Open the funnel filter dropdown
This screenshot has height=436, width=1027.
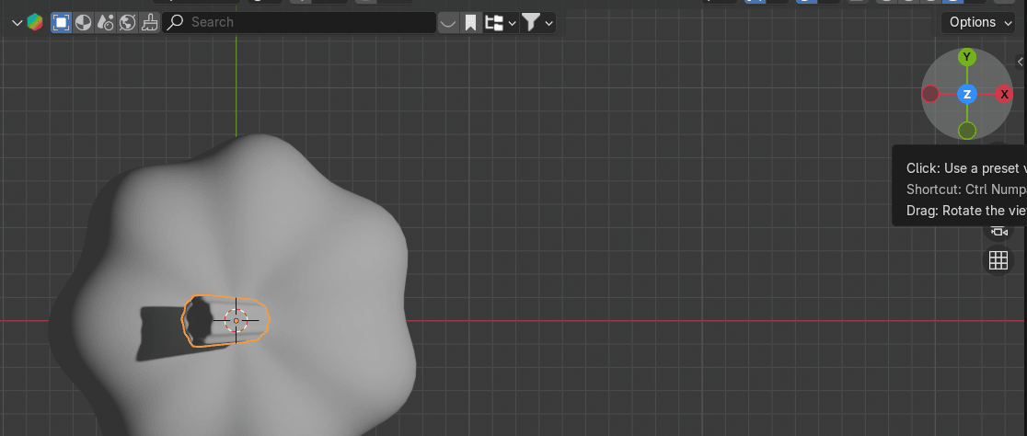coord(537,22)
